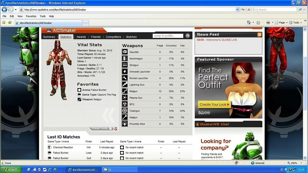Open the Favorites menu
Image resolution: width=308 pixels, height=173 pixels.
click(x=31, y=16)
